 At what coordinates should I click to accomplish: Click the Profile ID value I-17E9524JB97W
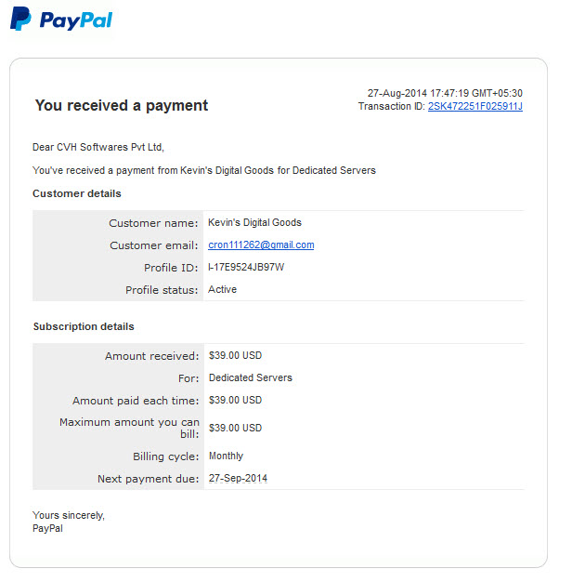point(246,267)
